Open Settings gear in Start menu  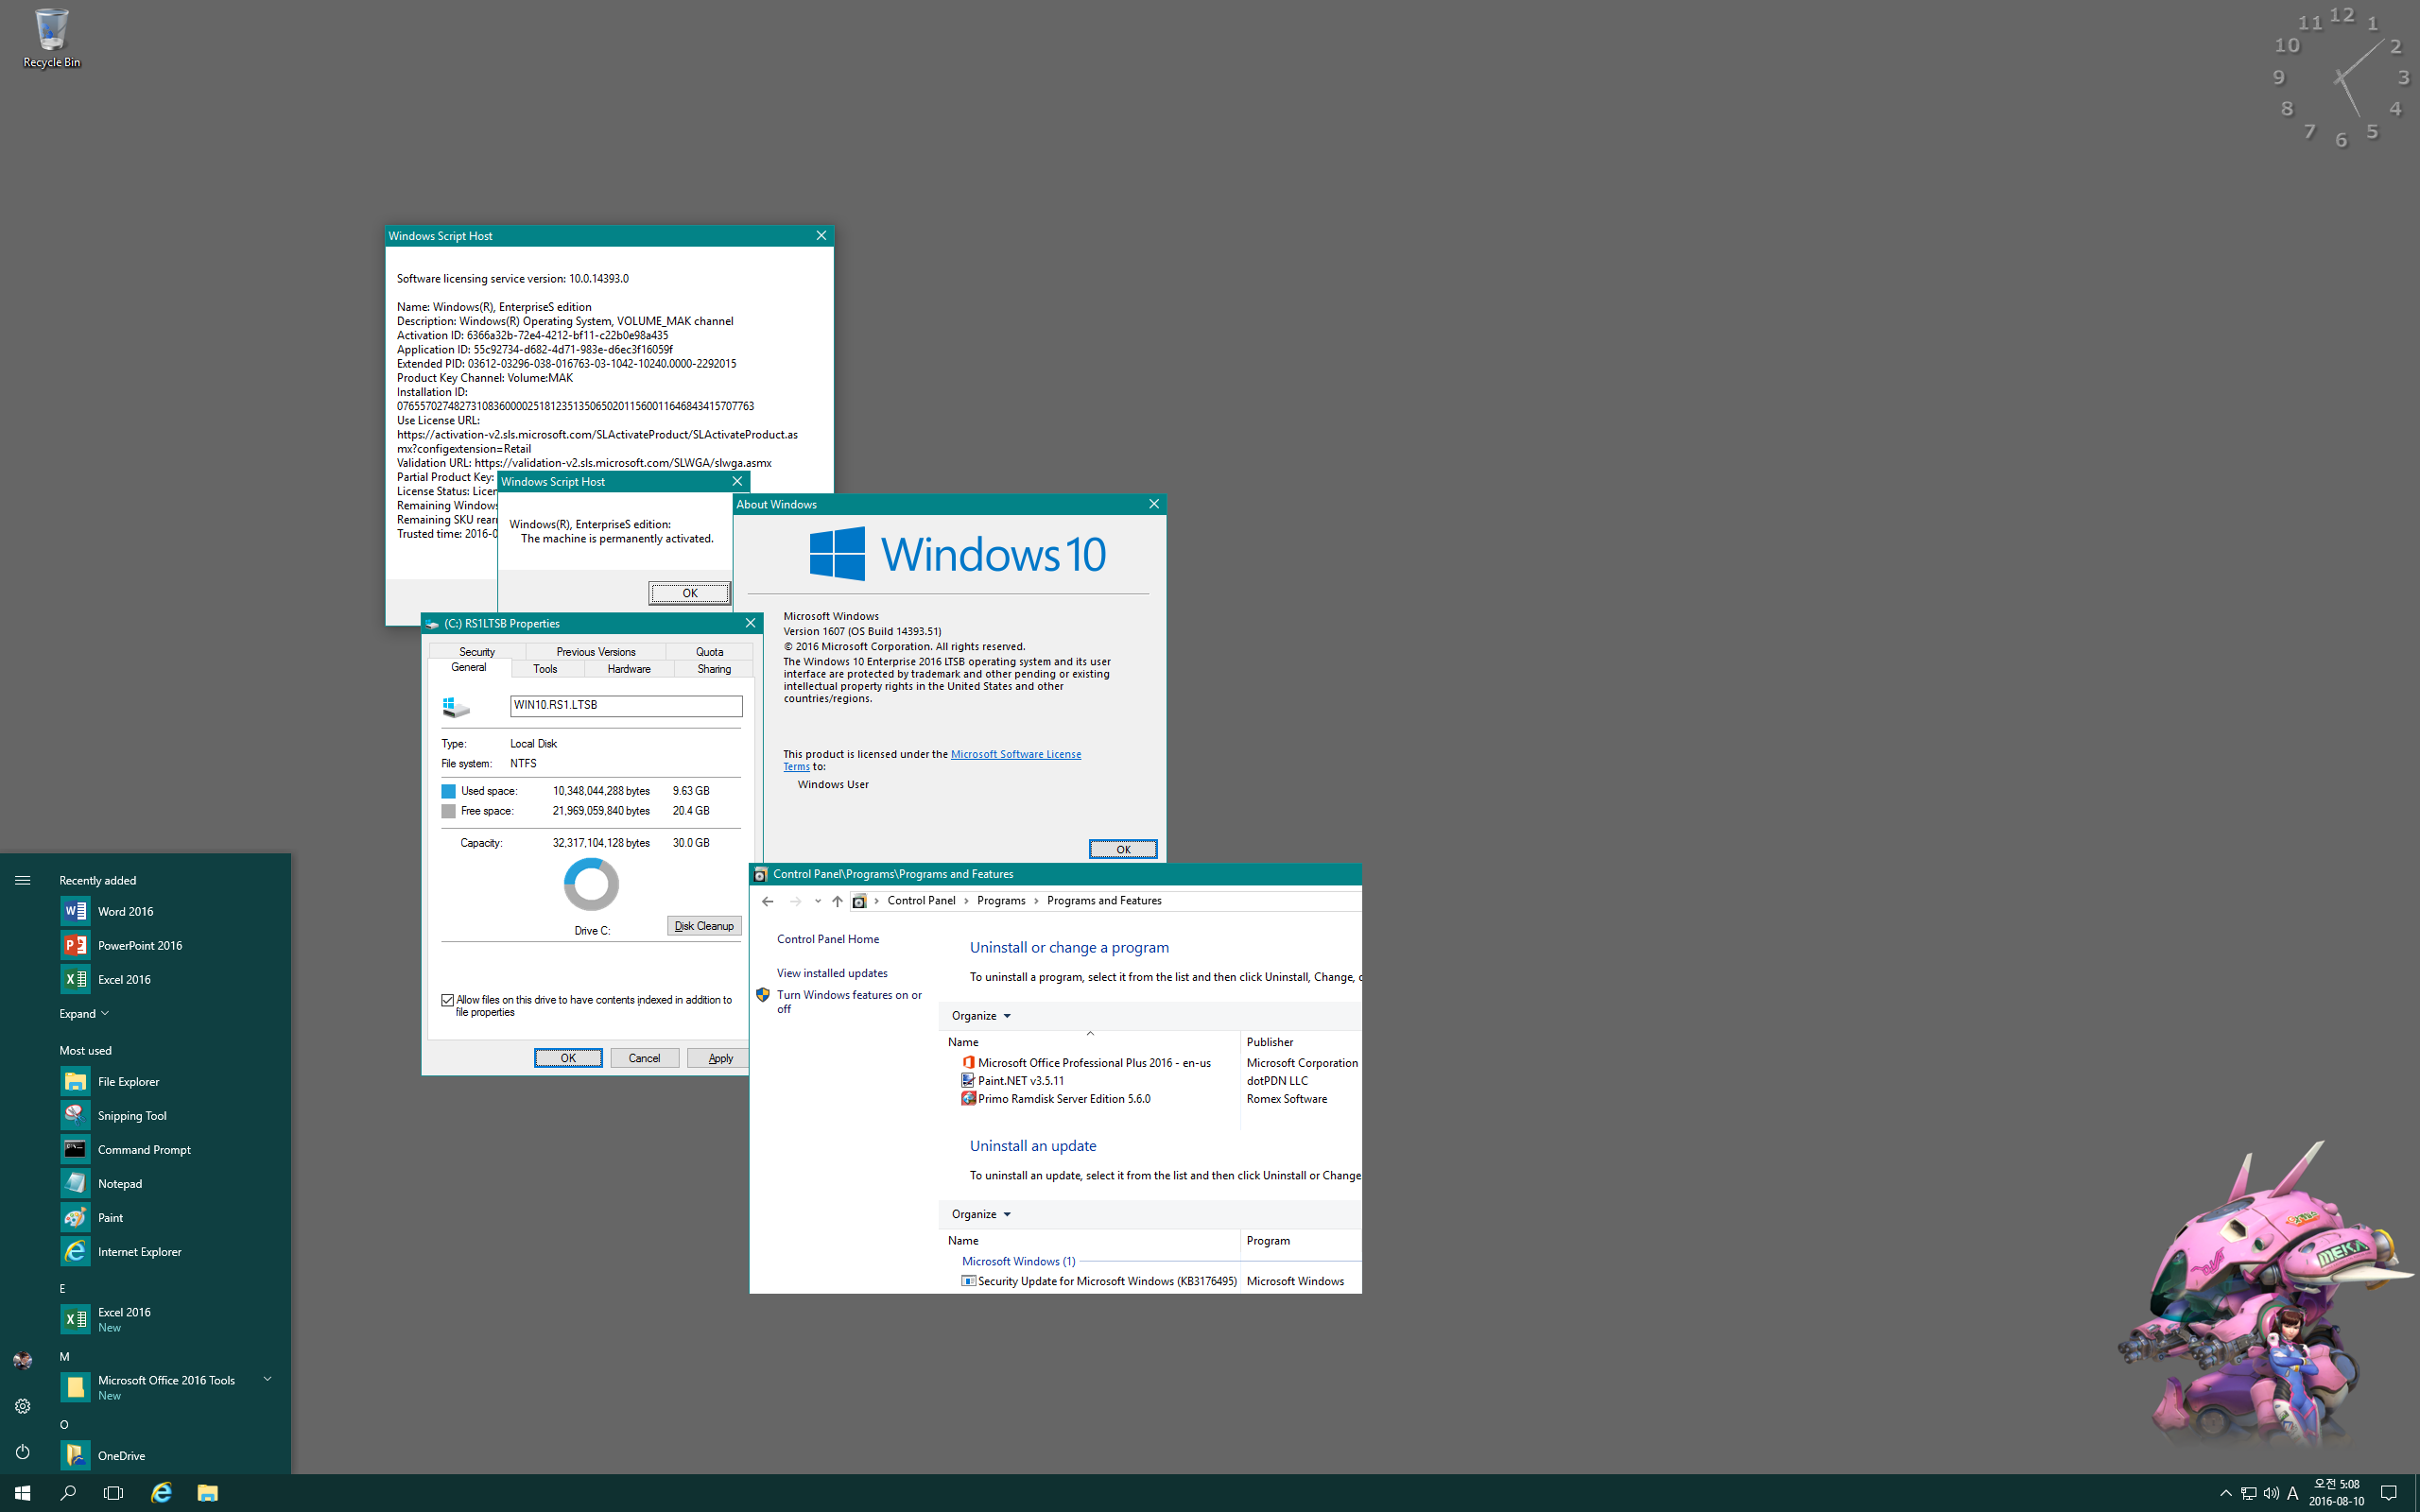(x=22, y=1406)
